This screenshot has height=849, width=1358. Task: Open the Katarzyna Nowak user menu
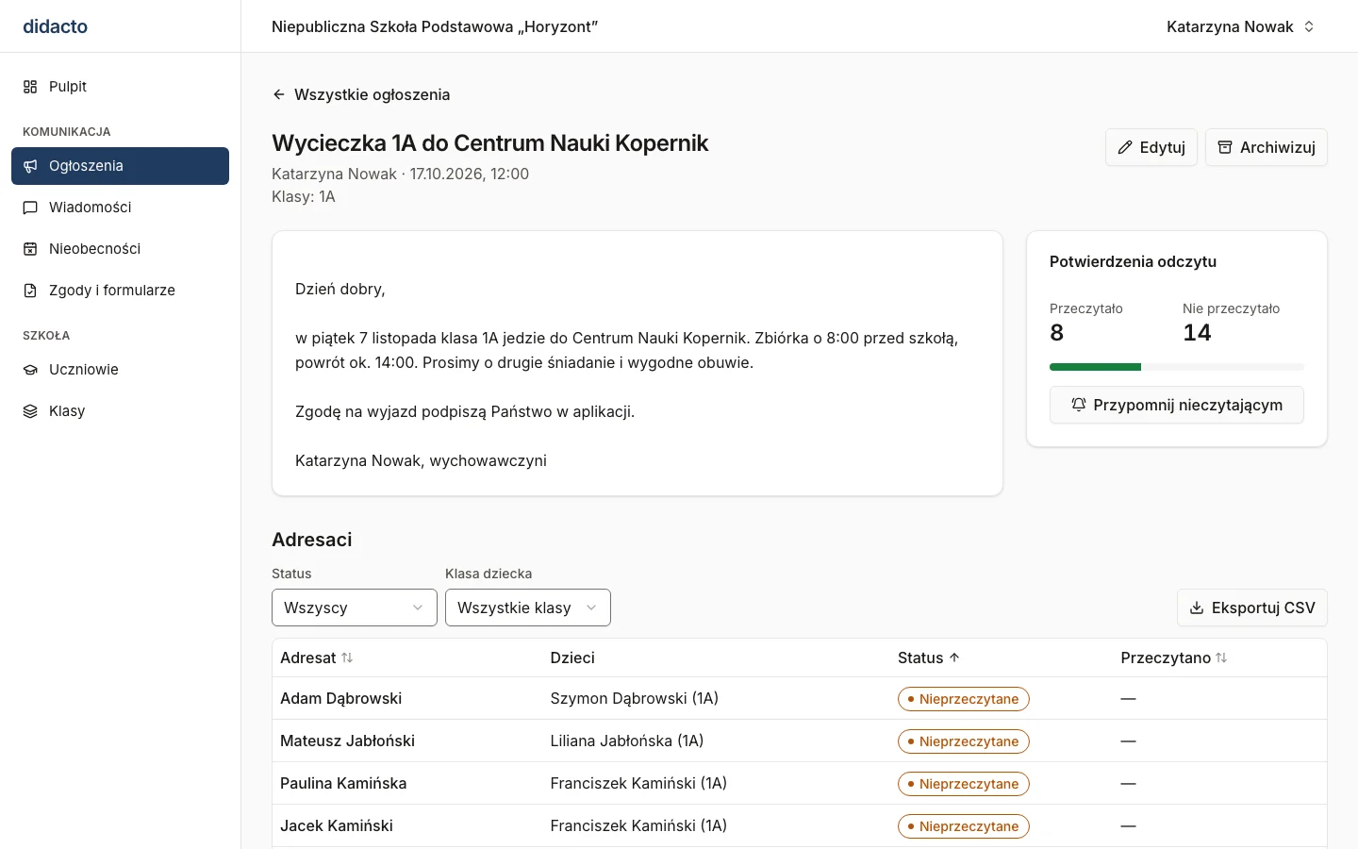(1240, 26)
